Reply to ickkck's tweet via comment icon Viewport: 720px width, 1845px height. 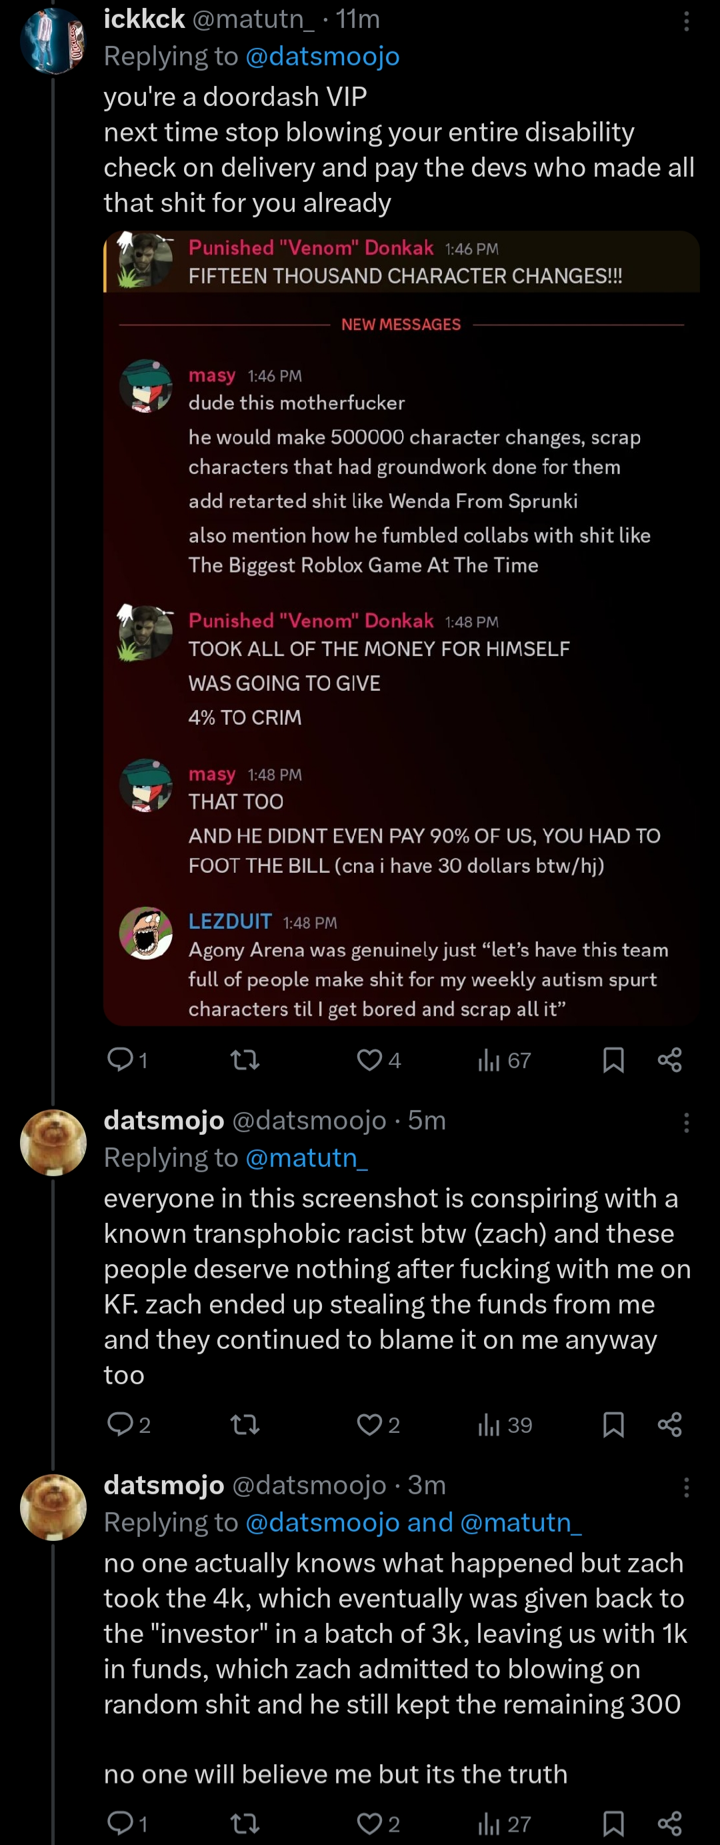pos(119,1059)
